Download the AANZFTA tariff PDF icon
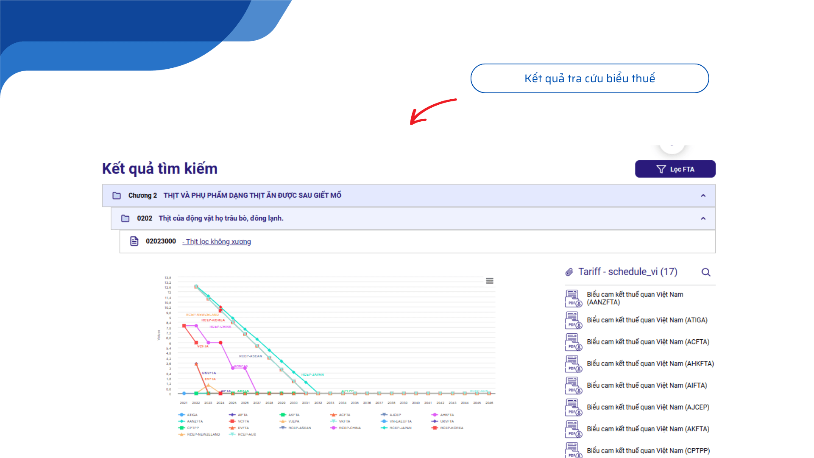814x458 pixels. (573, 299)
